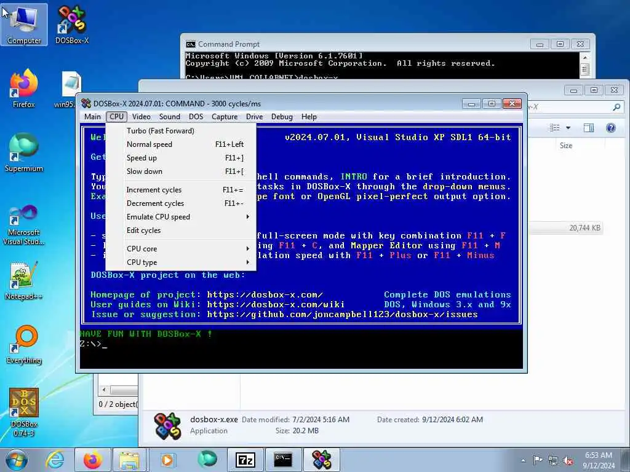
Task: Maximize the Command Prompt window
Action: coord(560,44)
